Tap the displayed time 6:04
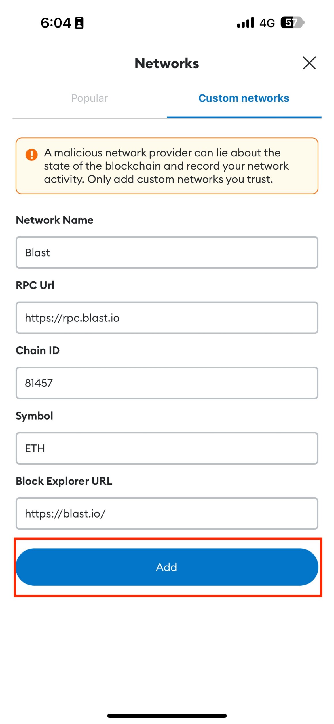Screen dimensions: 334x724 point(57,22)
